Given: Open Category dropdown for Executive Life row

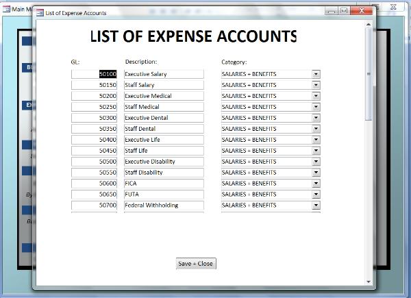Looking at the screenshot, I should tap(316, 140).
